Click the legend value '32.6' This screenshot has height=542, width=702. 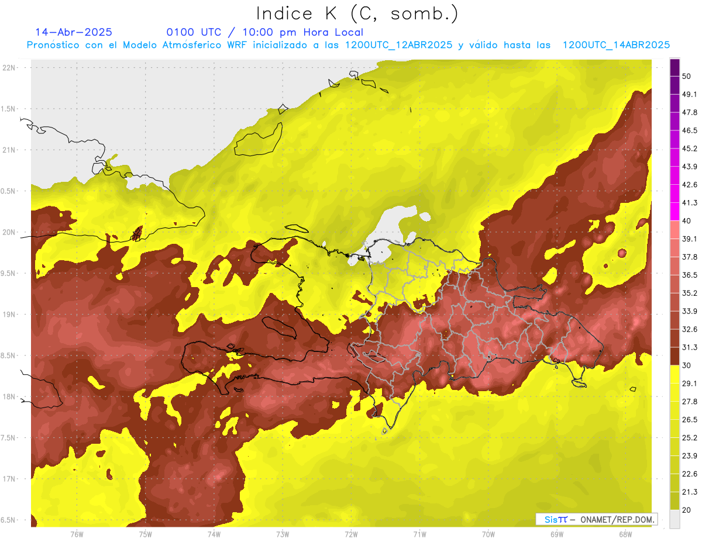(x=689, y=329)
